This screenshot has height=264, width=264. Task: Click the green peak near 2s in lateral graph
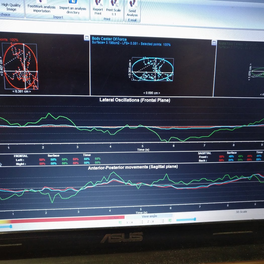49,113
